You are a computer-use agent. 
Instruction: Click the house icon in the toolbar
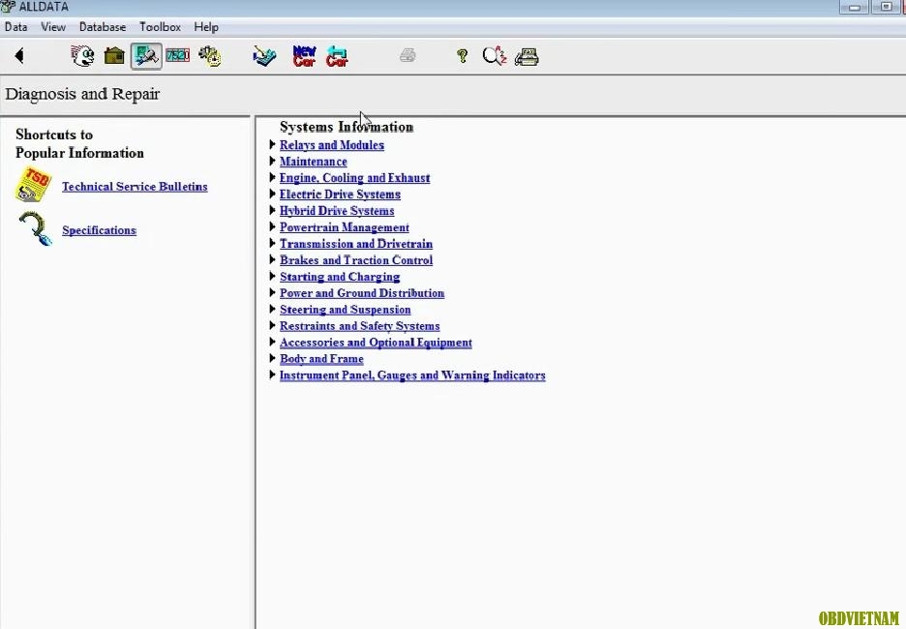[x=114, y=56]
